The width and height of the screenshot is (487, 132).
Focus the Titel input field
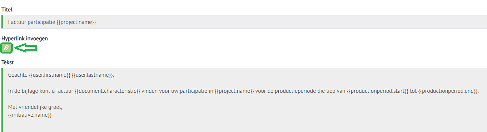coord(244,22)
